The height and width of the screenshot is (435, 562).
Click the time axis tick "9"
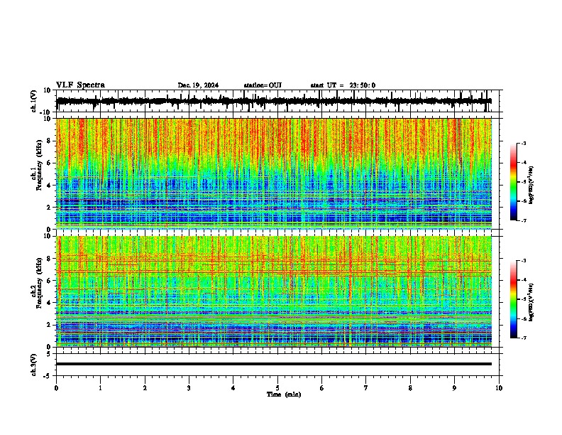454,388
